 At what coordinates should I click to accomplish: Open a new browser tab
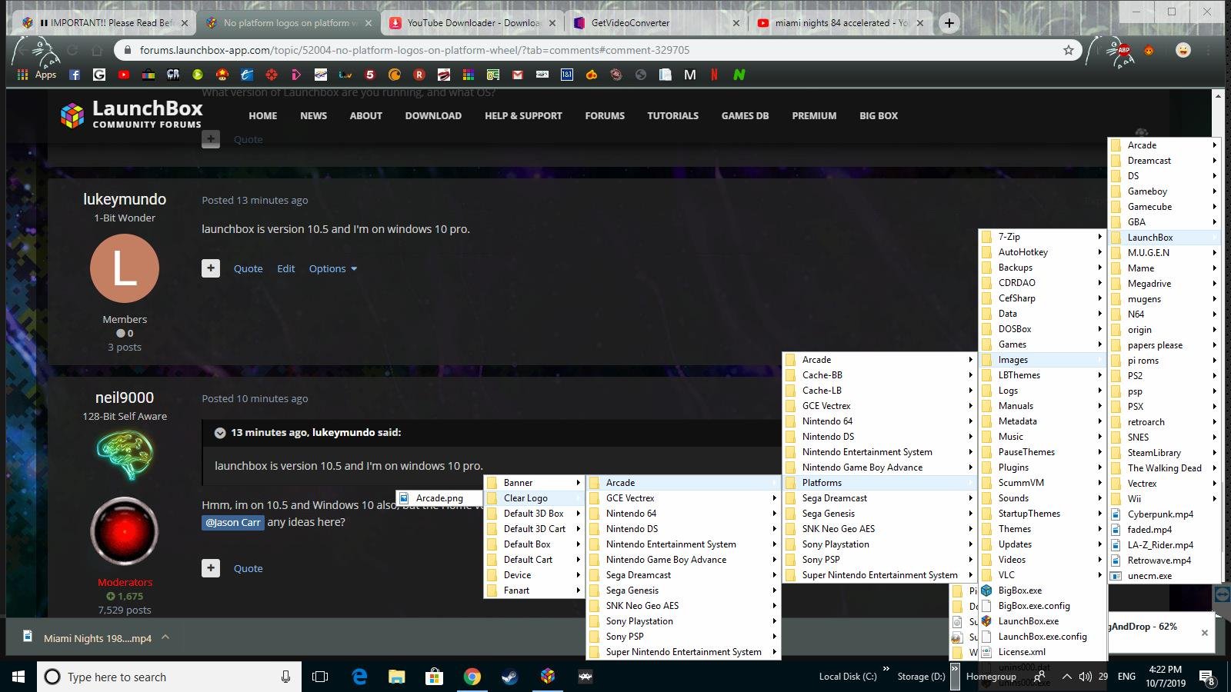click(x=949, y=23)
